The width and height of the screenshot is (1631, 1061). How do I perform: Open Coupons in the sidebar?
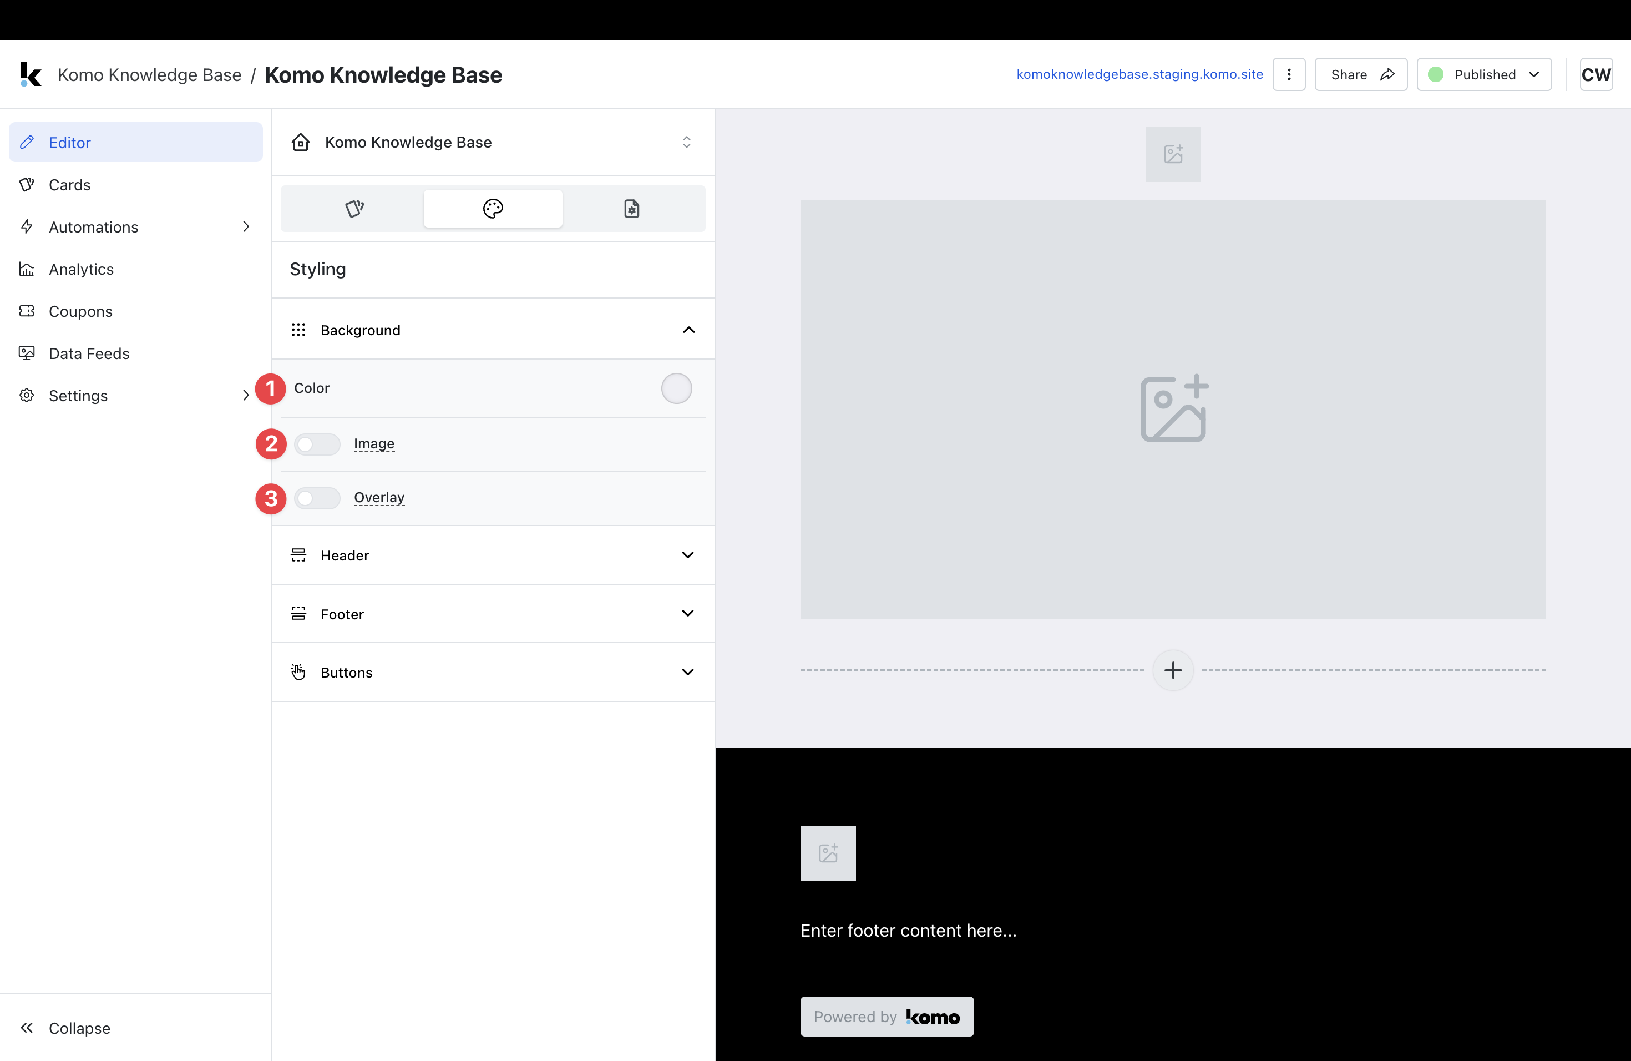(80, 311)
